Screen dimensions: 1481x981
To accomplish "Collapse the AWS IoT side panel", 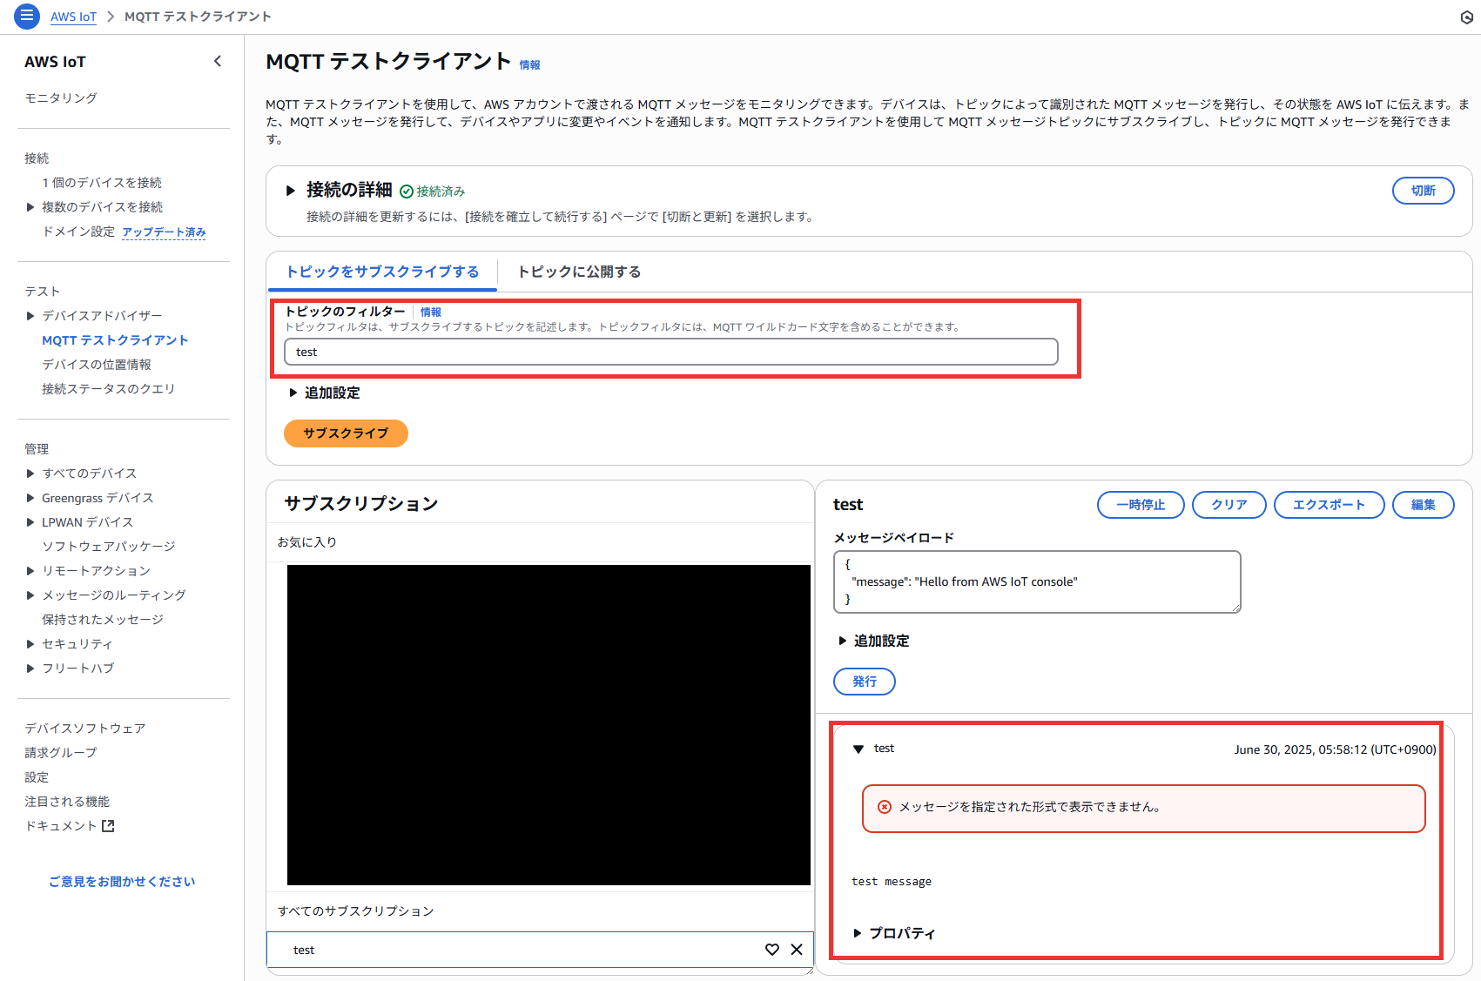I will pyautogui.click(x=218, y=61).
